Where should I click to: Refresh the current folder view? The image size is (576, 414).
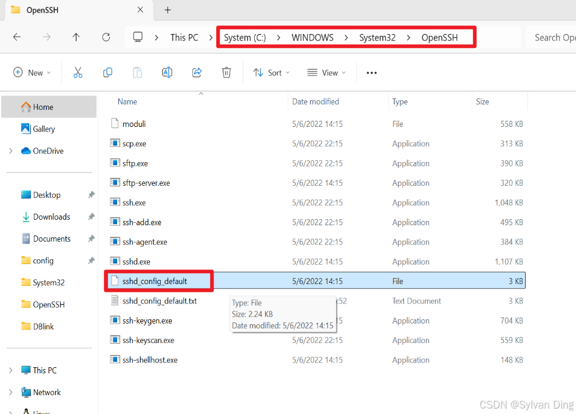pyautogui.click(x=106, y=37)
